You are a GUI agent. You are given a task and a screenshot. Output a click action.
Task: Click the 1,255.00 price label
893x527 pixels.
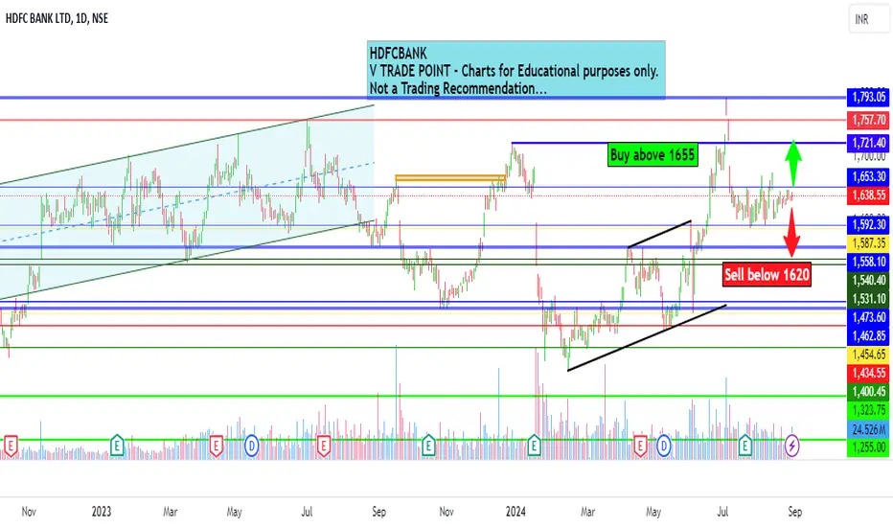click(x=868, y=447)
